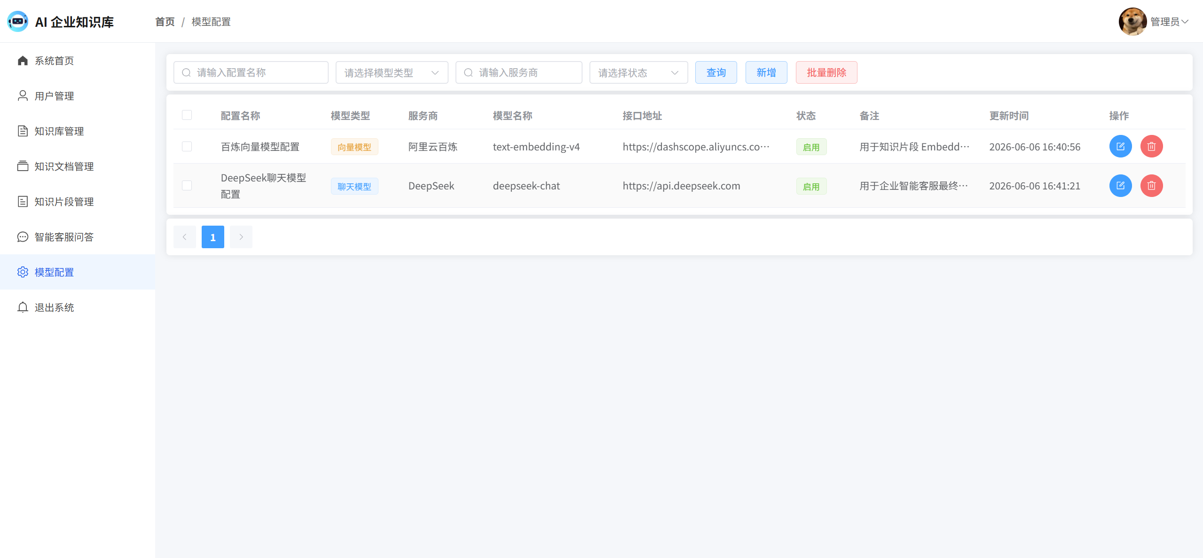Expand the 管理员 user menu
The width and height of the screenshot is (1203, 558).
1169,22
